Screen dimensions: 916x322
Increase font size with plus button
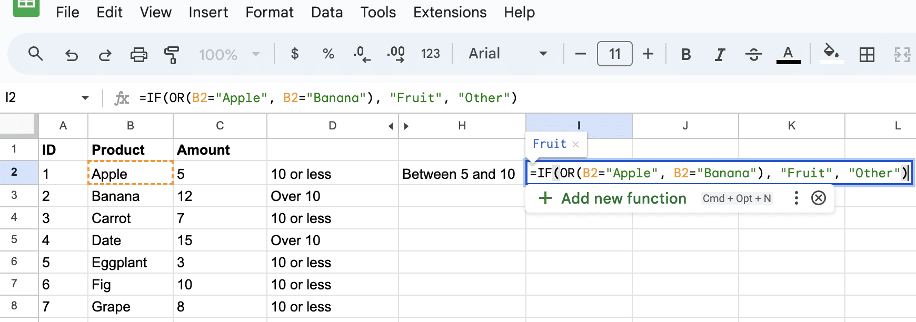[x=648, y=54]
